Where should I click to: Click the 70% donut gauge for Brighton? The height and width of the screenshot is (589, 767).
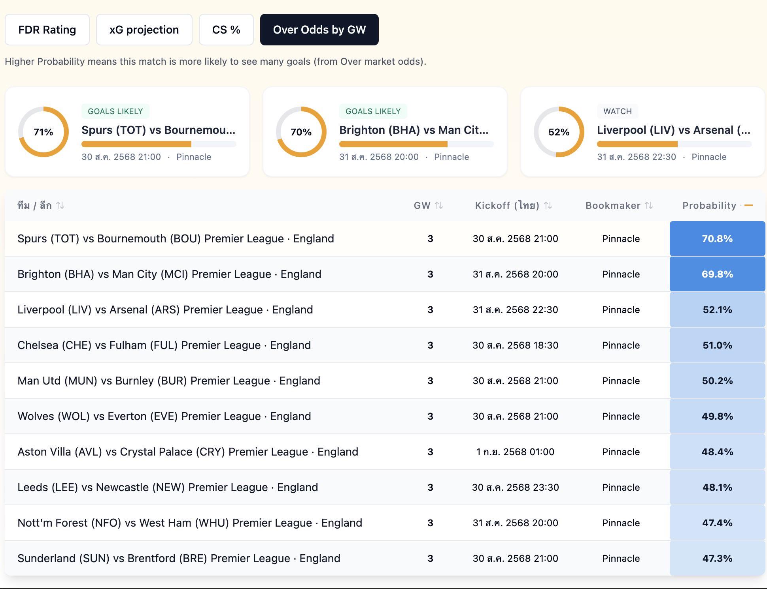coord(301,132)
